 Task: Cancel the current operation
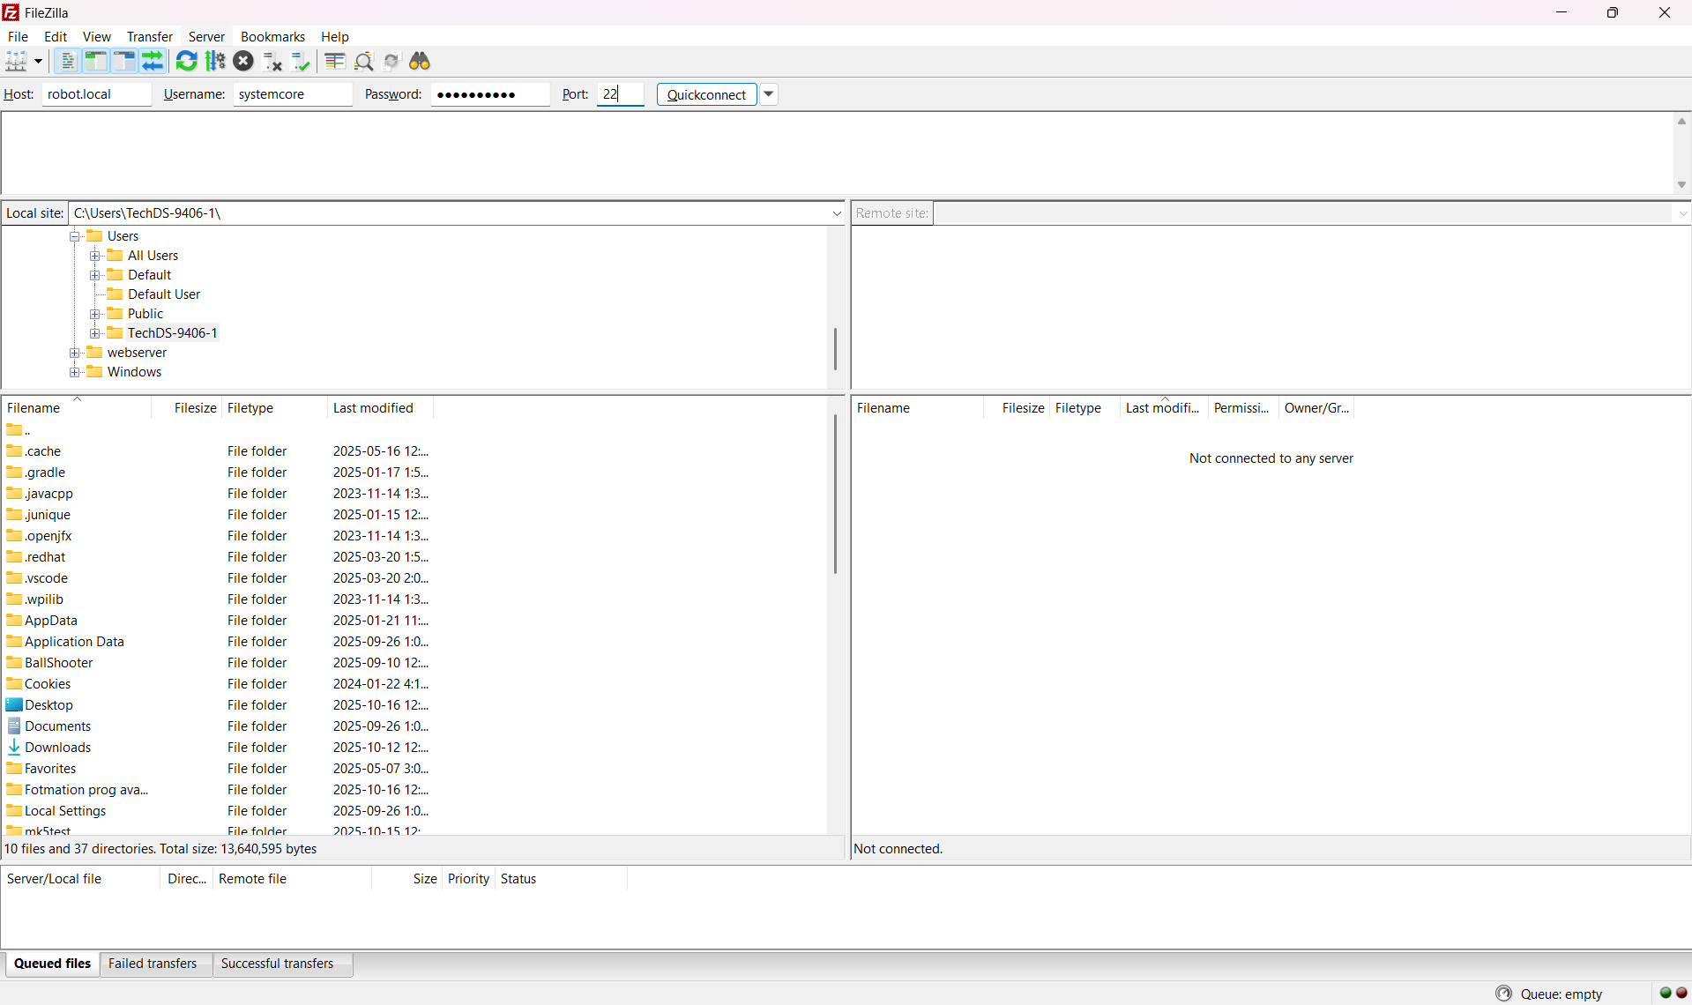(x=243, y=61)
